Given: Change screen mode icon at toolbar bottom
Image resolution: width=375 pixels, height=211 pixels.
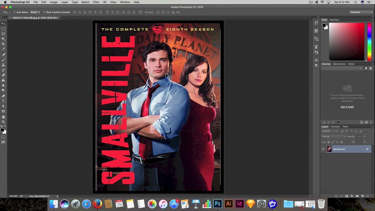Looking at the screenshot, I should (x=3, y=142).
